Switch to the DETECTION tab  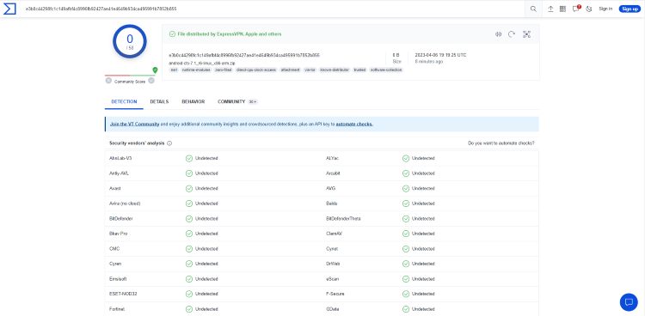124,101
